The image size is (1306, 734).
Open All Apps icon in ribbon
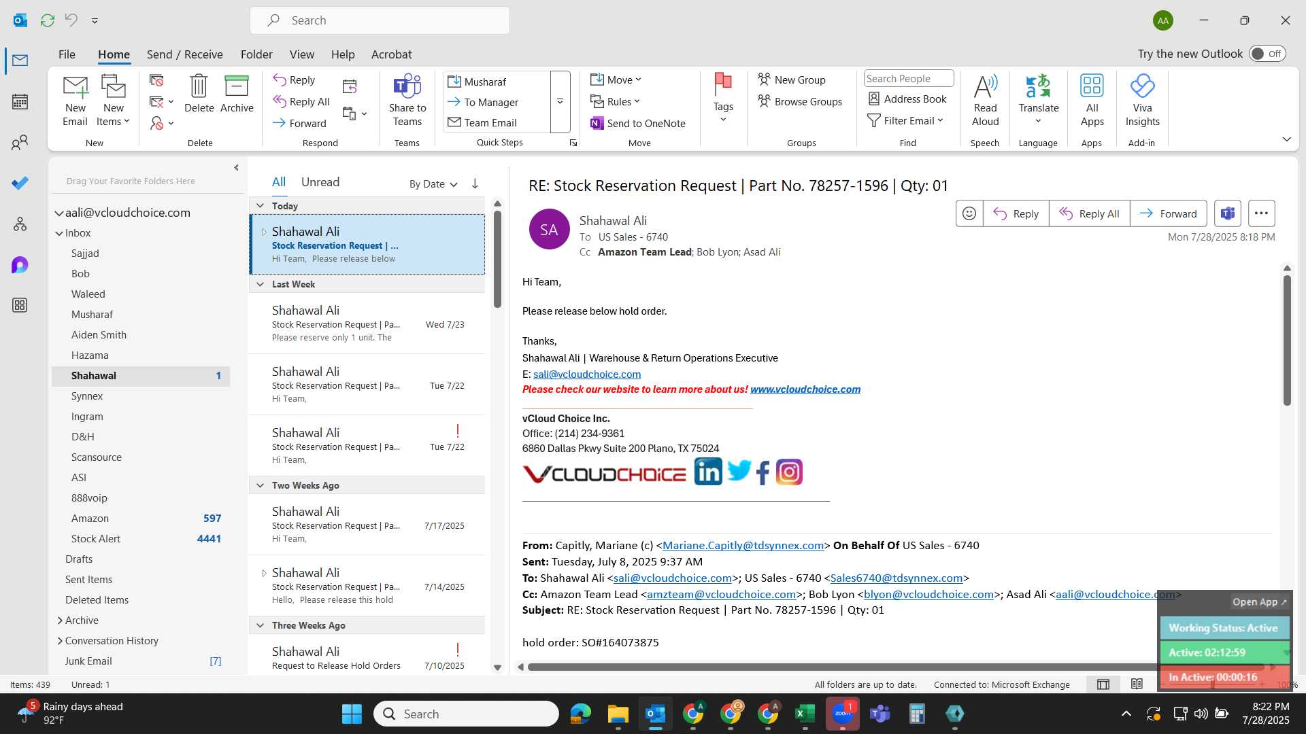pyautogui.click(x=1092, y=101)
